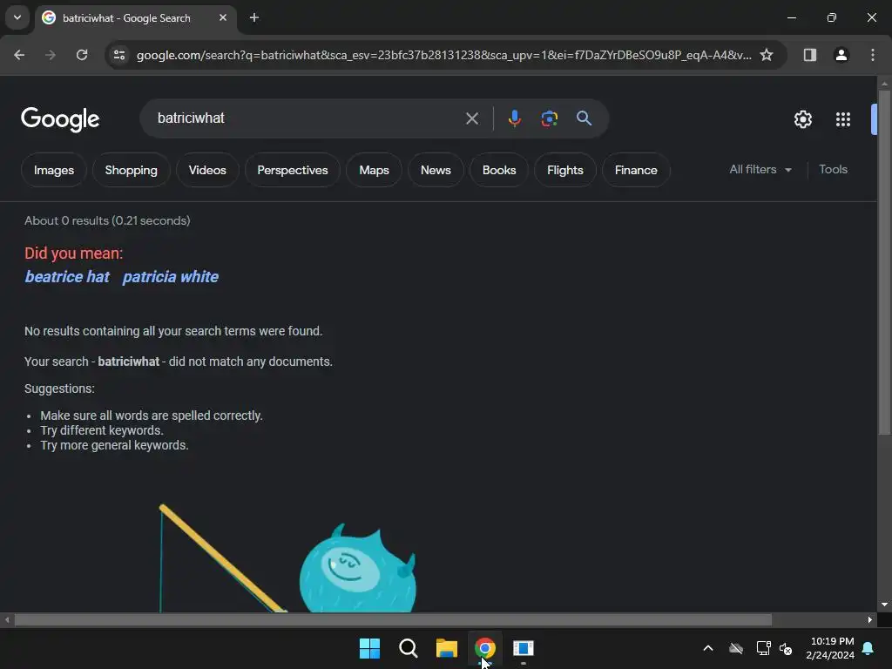Click the 'About 0 results' text
The width and height of the screenshot is (892, 669).
pos(107,220)
